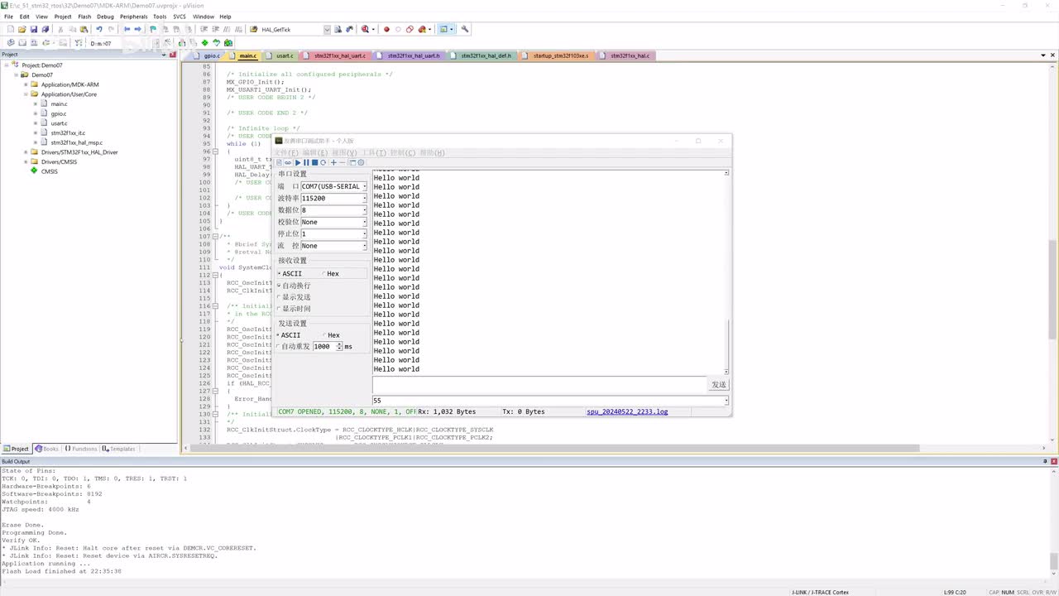Click the refresh icon in serial tool toolbar

pos(323,162)
